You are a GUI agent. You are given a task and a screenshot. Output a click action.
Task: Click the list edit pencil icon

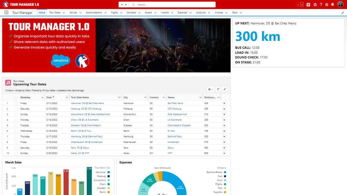[224, 89]
